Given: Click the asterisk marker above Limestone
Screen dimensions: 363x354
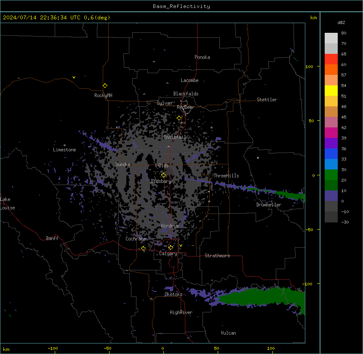Looking at the screenshot, I should (64, 145).
